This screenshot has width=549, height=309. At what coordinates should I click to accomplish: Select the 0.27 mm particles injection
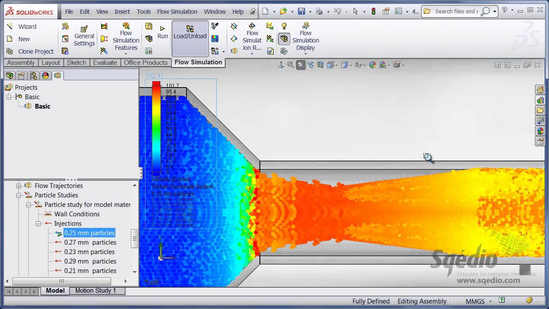[x=90, y=242]
